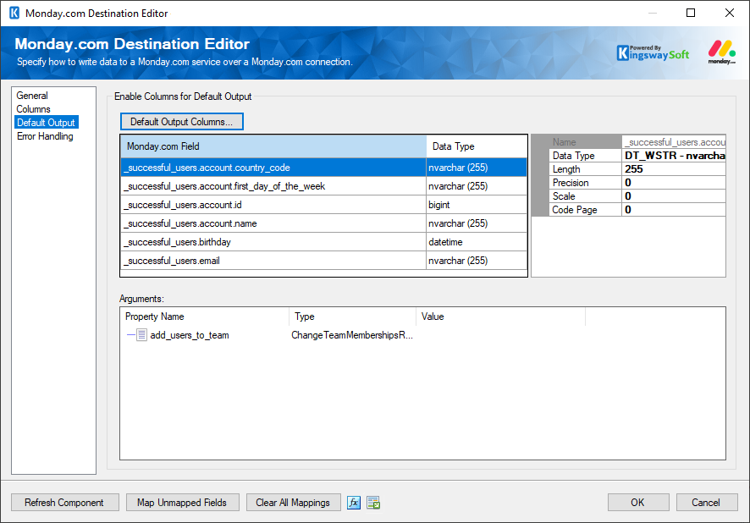Viewport: 750px width, 523px height.
Task: Select the _successful_users.account.first_day_of_the_week row
Action: [324, 186]
